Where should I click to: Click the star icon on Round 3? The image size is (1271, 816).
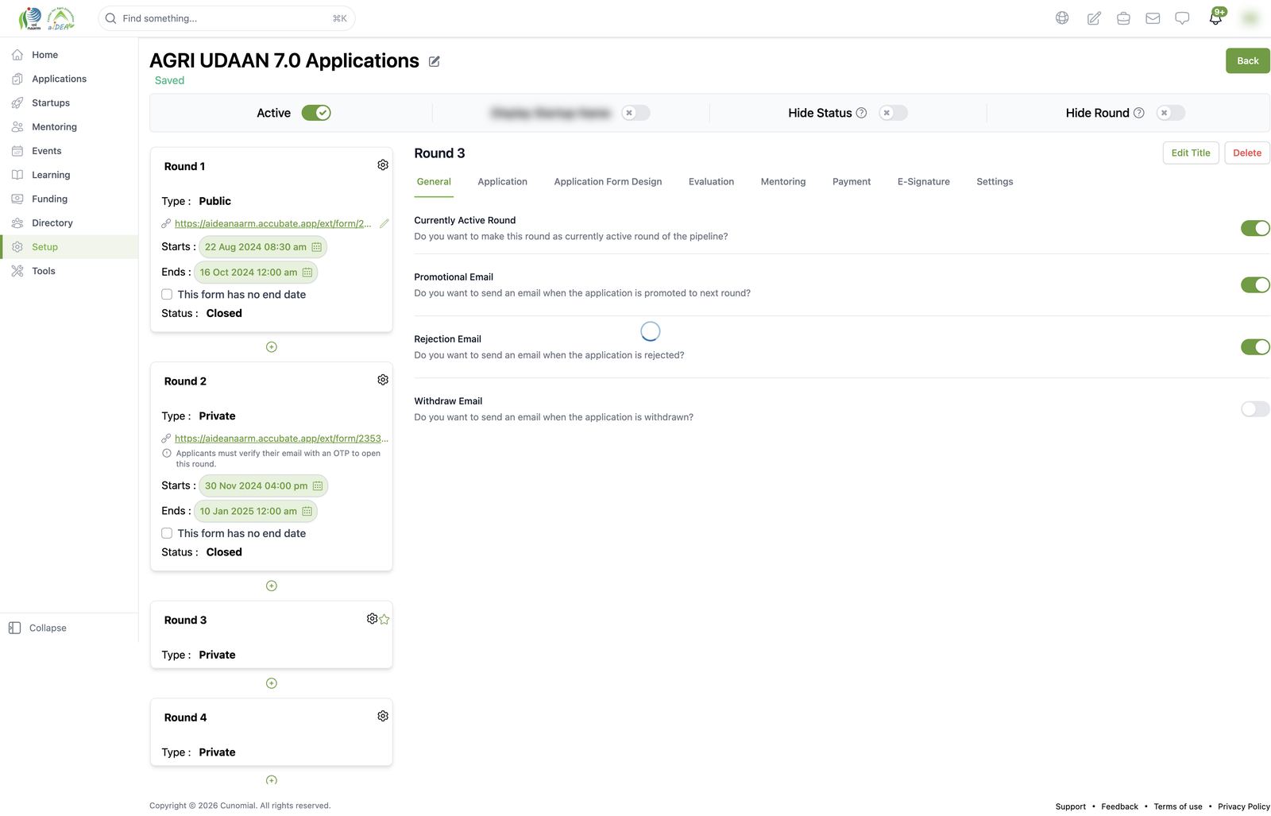pyautogui.click(x=384, y=619)
